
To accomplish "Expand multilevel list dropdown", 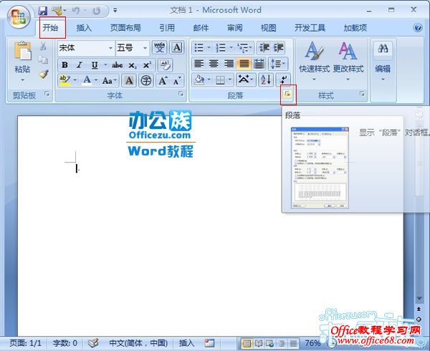I will click(250, 48).
